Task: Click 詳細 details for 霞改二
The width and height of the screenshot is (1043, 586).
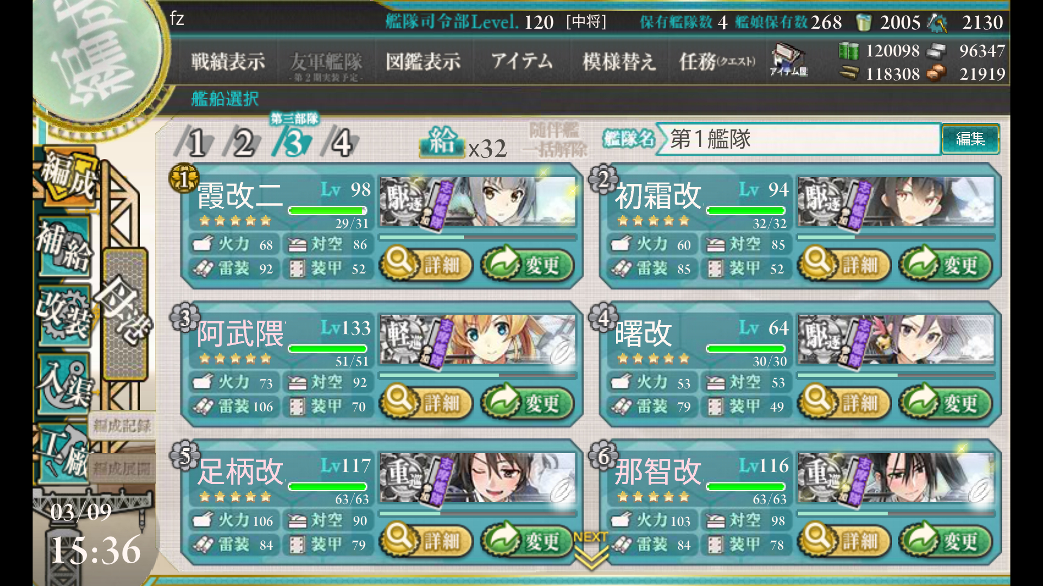Action: click(426, 265)
